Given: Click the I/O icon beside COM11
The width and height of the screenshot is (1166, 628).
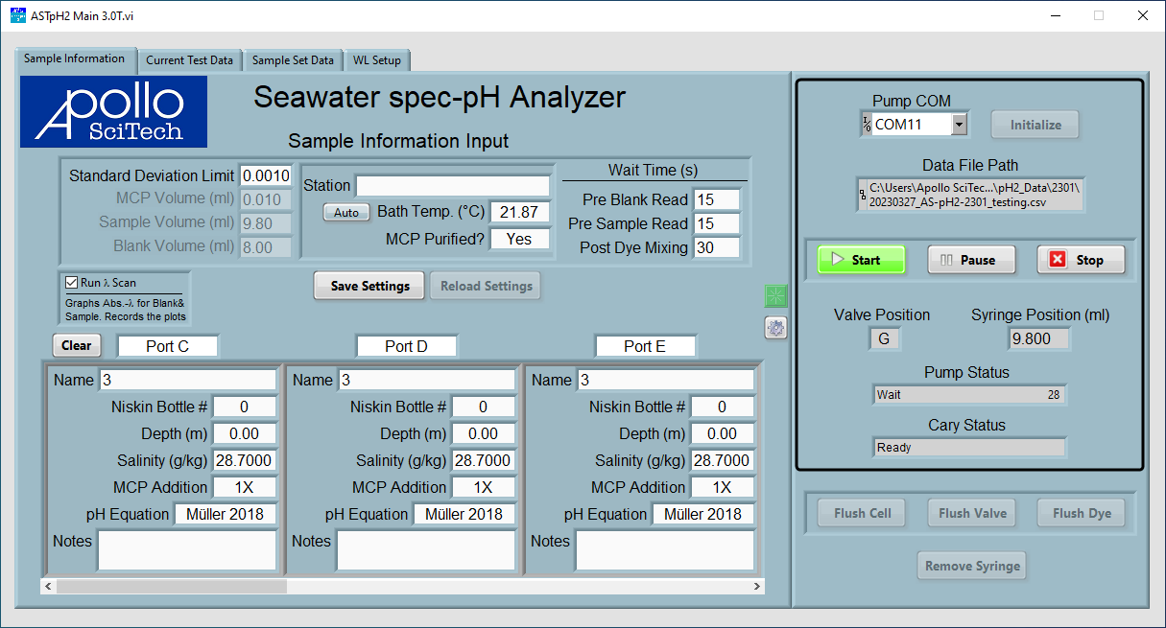Looking at the screenshot, I should point(867,125).
